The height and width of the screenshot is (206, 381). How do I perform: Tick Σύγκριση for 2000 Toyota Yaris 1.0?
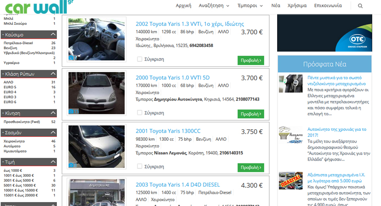pos(140,112)
